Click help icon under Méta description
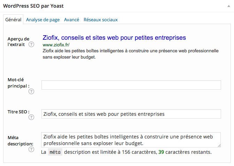Viewport: 234px width, 166px height. [x=31, y=149]
